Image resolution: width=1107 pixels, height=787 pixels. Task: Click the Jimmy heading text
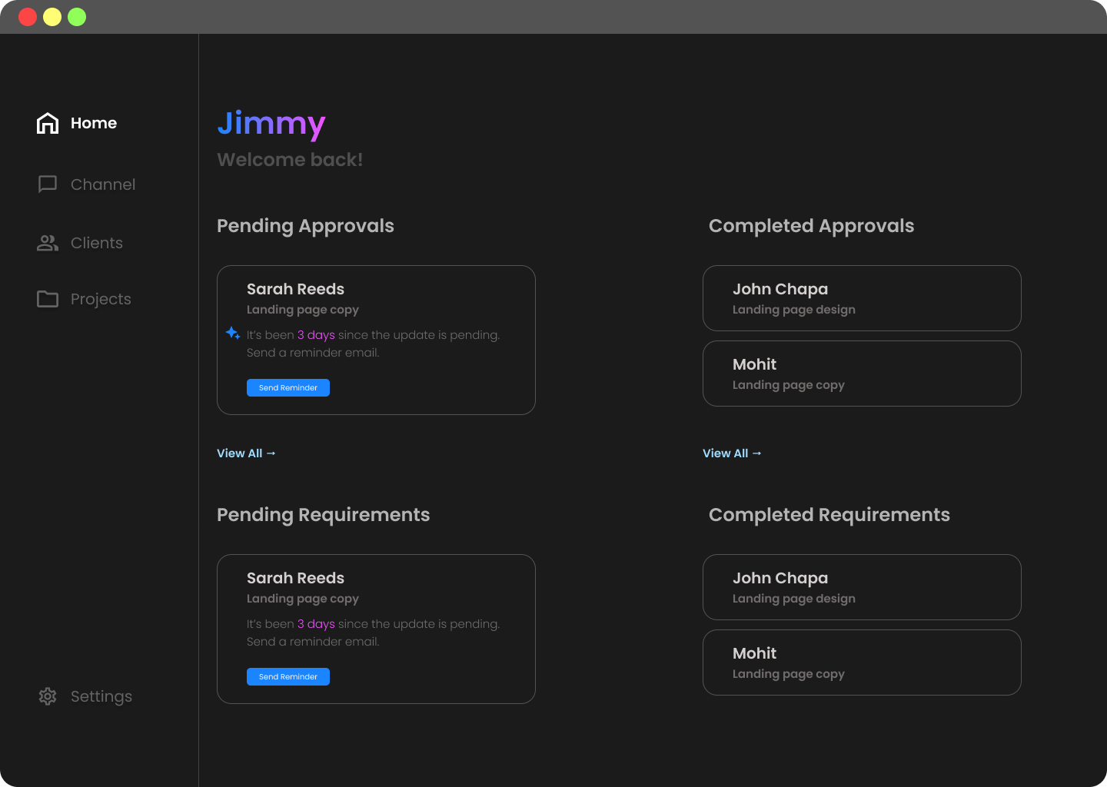tap(271, 124)
